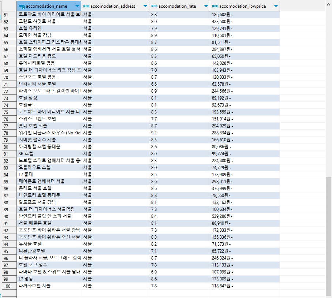The height and width of the screenshot is (298, 332).
Task: Select the cell '콘래드 서울 호텔'
Action: [49, 188]
